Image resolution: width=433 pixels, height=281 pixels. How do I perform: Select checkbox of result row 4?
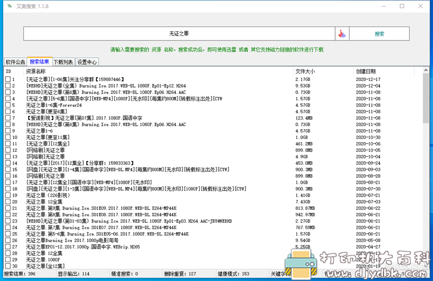8,98
